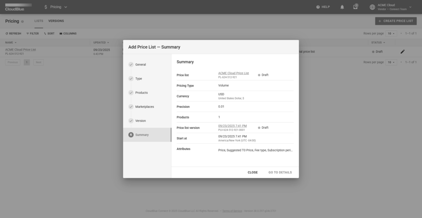This screenshot has width=422, height=218.
Task: Switch to the Versions tab
Action: click(56, 21)
